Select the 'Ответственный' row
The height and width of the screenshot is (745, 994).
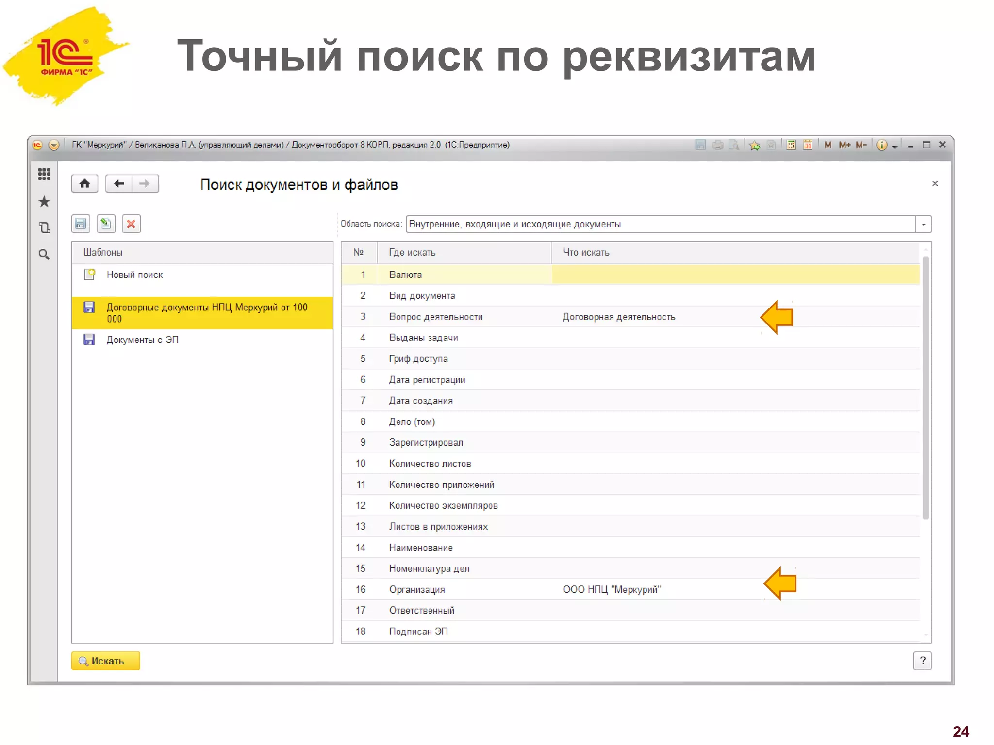[630, 611]
